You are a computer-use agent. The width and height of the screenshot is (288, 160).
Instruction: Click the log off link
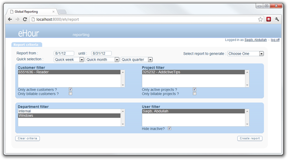point(275,40)
